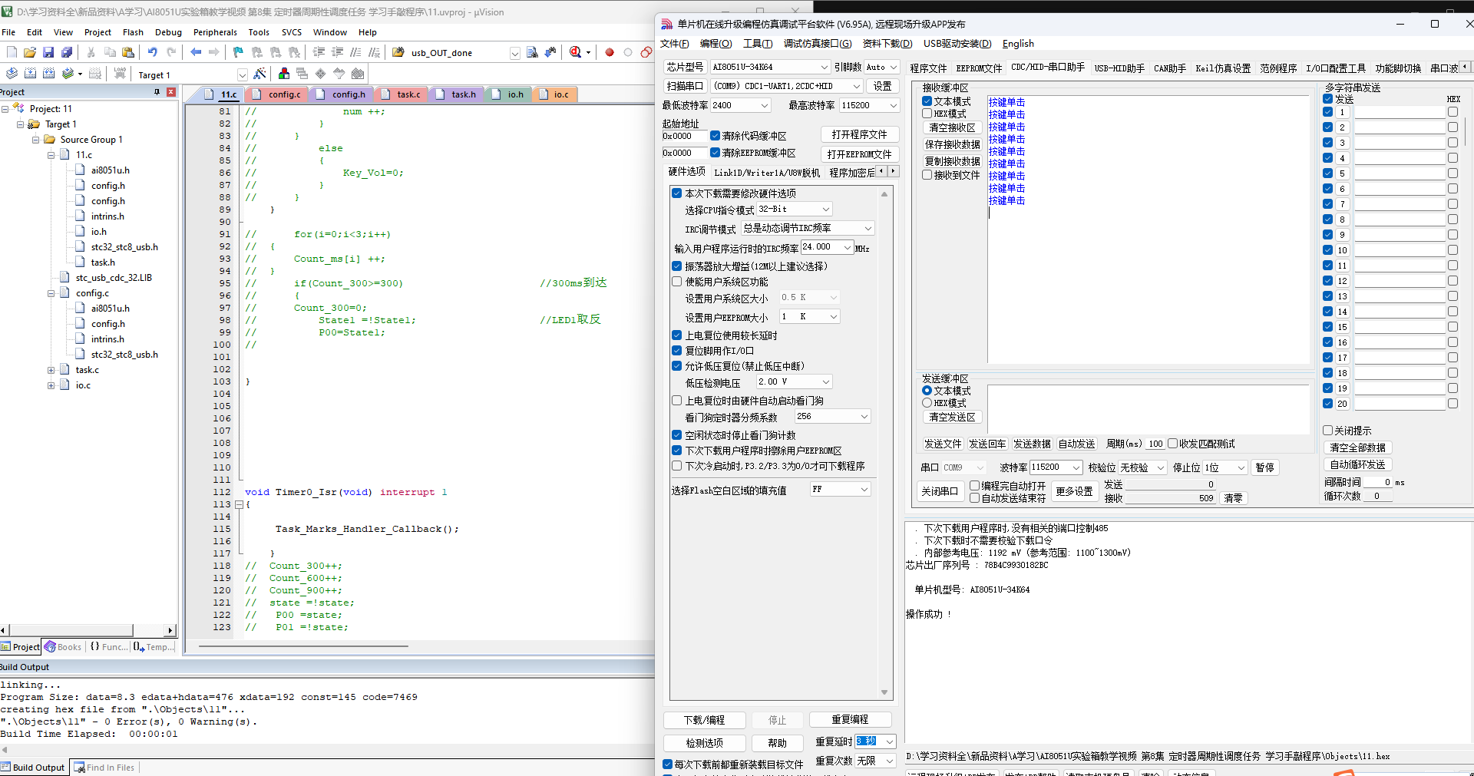Open the 芯片型号 AI8051U-34K64 dropdown
1474x776 pixels.
[825, 68]
